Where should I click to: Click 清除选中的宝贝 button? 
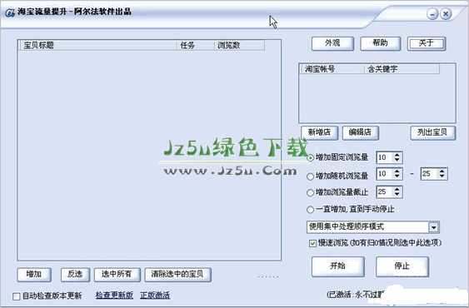177,275
